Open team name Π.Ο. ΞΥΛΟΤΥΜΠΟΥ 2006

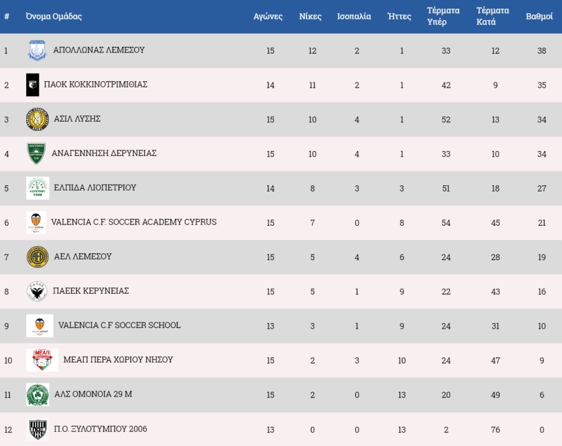101,429
